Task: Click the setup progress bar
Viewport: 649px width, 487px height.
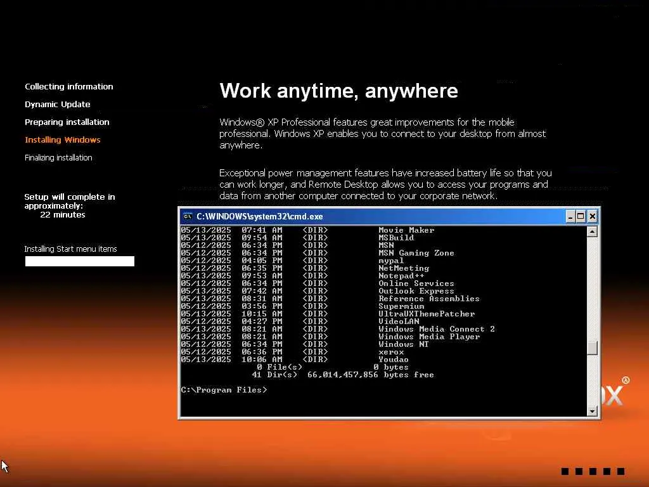Action: (79, 261)
